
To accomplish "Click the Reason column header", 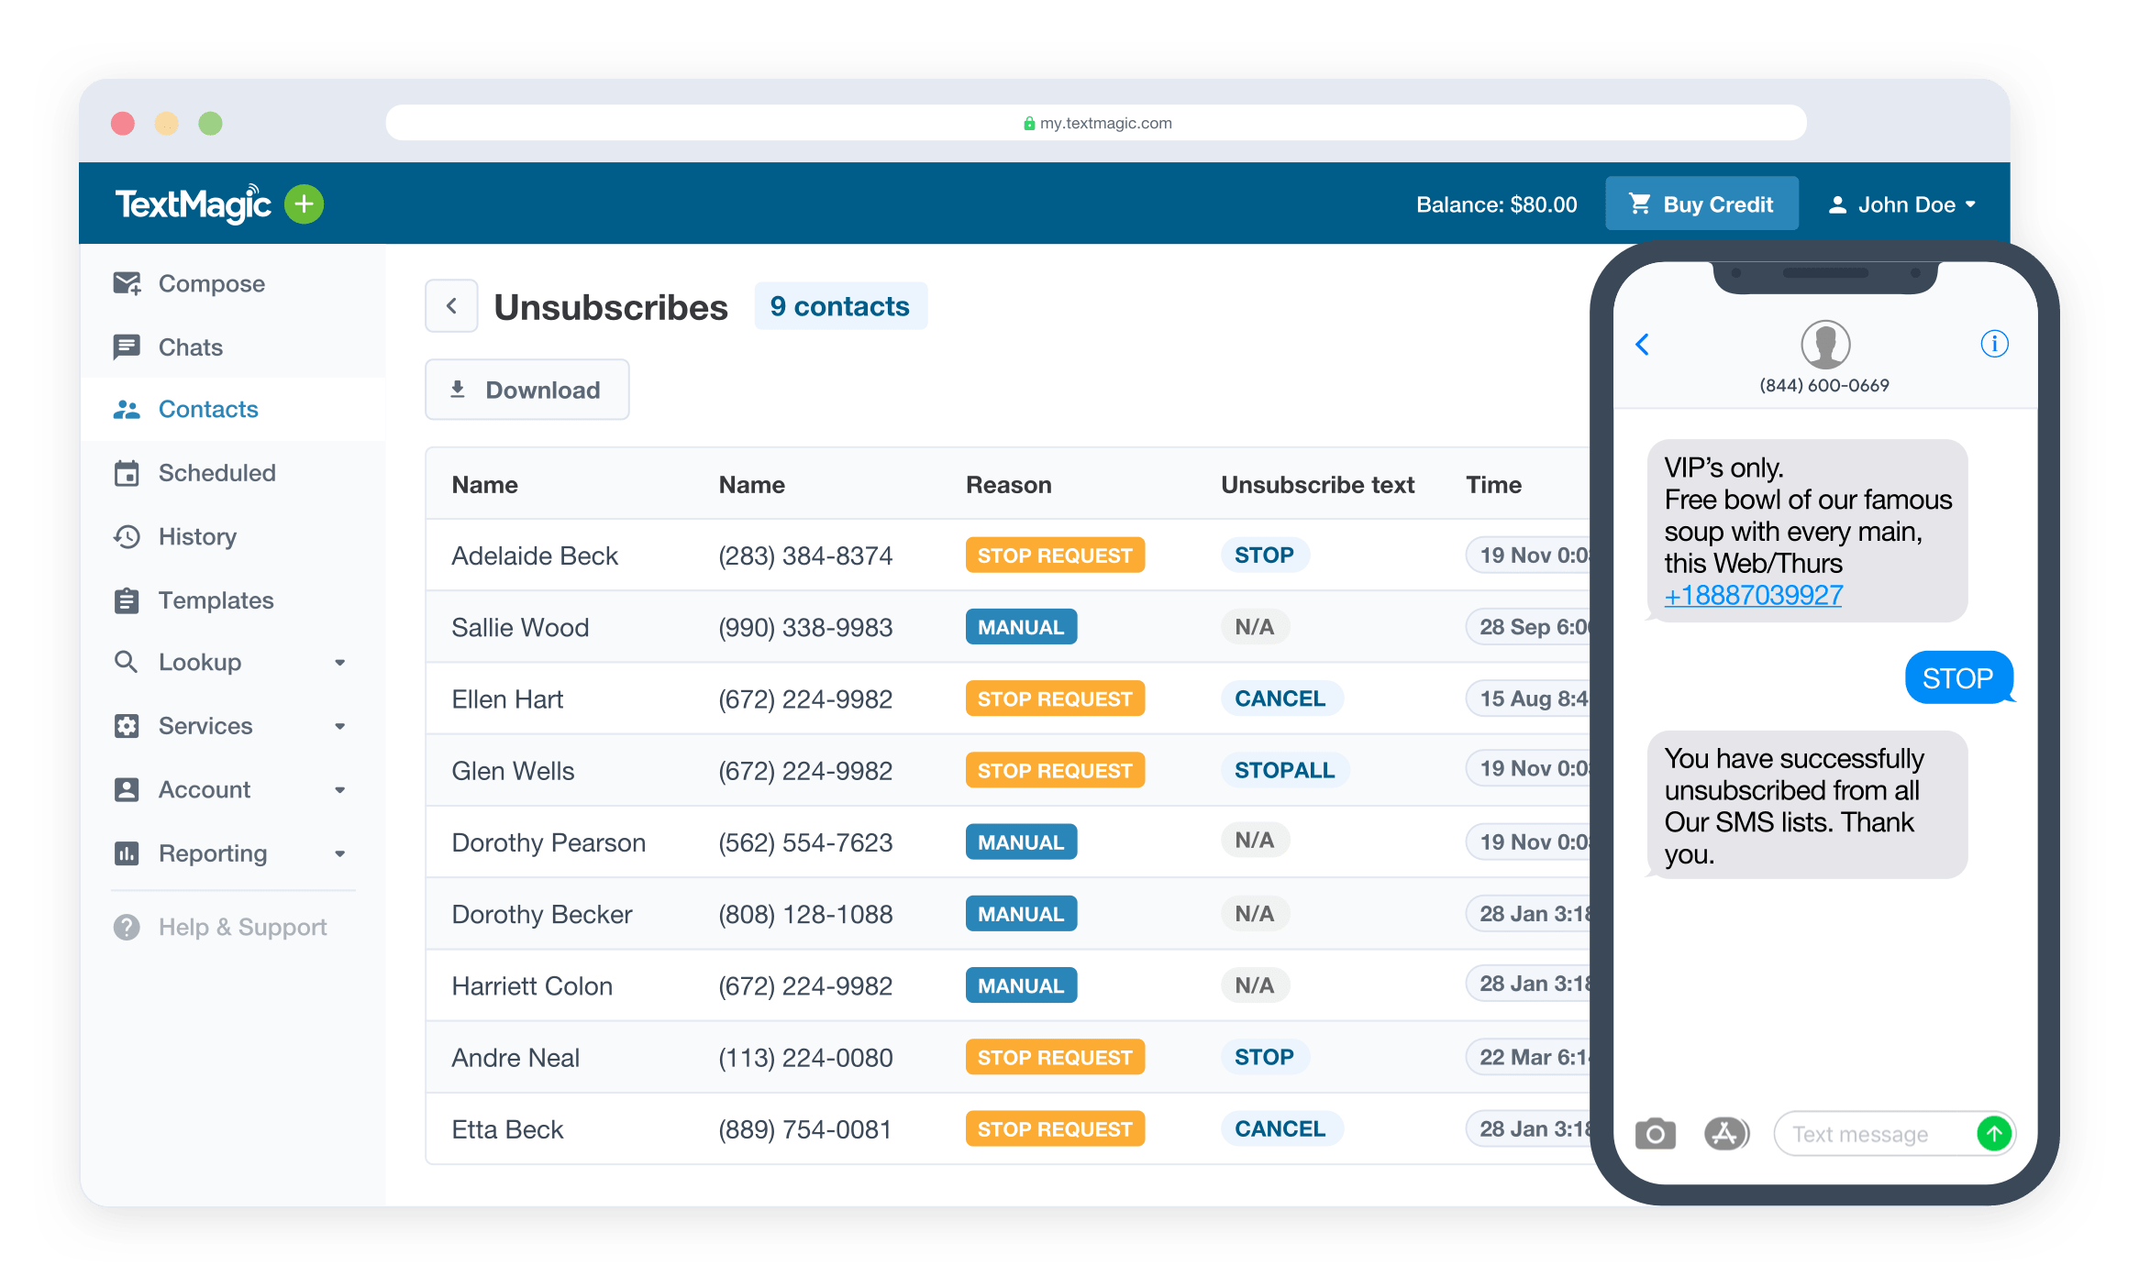I will point(1009,485).
